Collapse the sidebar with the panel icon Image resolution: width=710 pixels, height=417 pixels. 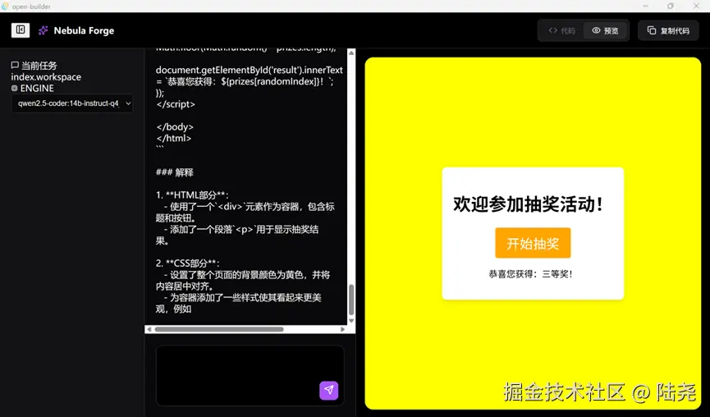21,30
